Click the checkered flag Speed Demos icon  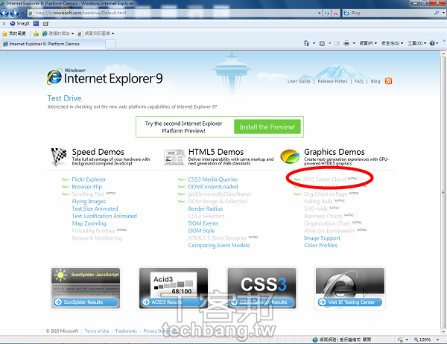pos(59,156)
